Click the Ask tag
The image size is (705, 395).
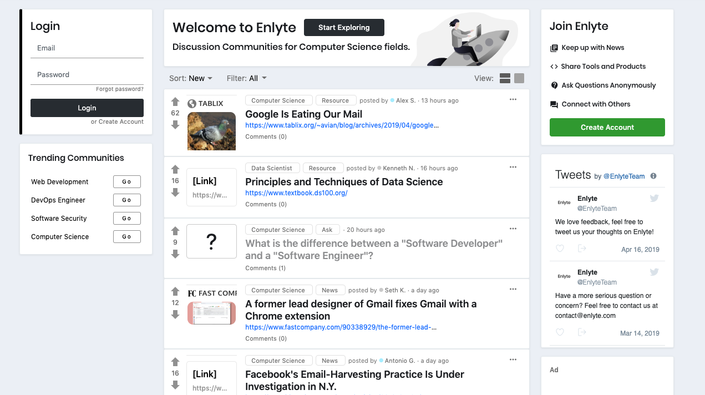pyautogui.click(x=327, y=230)
